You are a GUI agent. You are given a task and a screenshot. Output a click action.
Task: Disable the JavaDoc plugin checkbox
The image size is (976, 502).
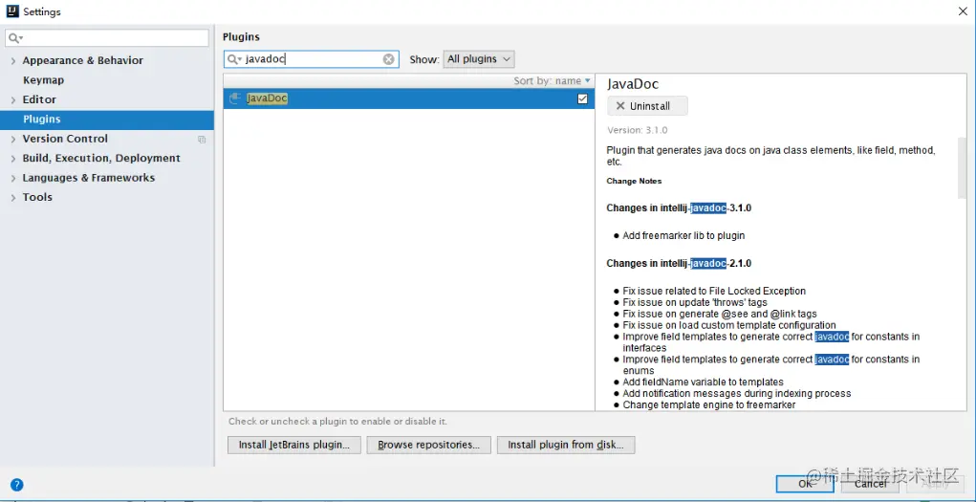click(582, 98)
